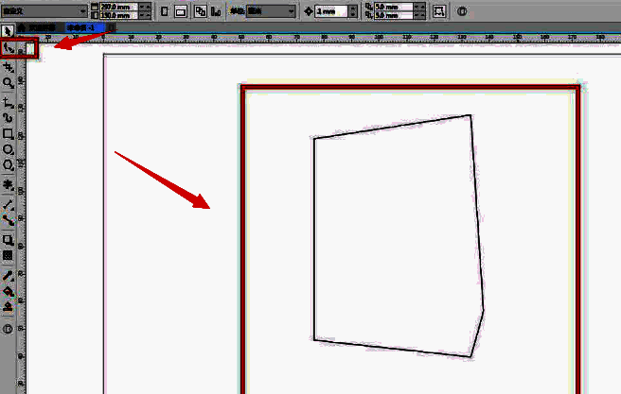621x394 pixels.
Task: Select the Polygon tool
Action: click(x=9, y=165)
